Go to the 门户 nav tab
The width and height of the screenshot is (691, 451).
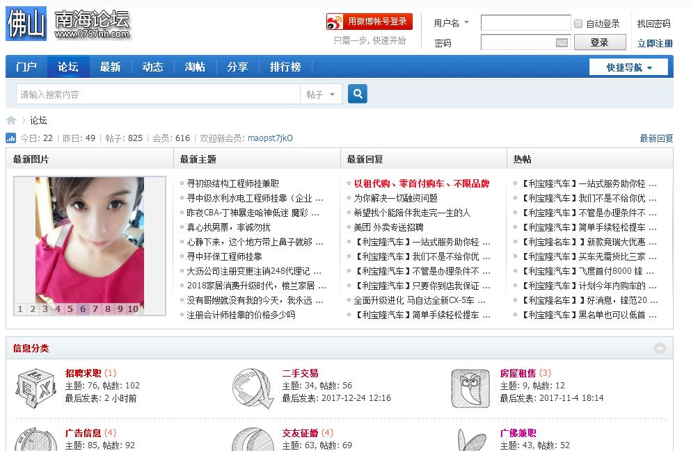click(26, 67)
